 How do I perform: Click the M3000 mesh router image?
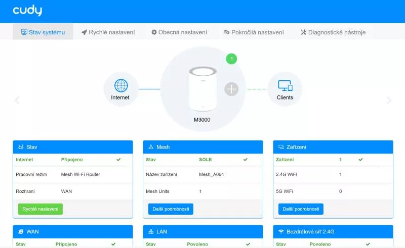203,88
